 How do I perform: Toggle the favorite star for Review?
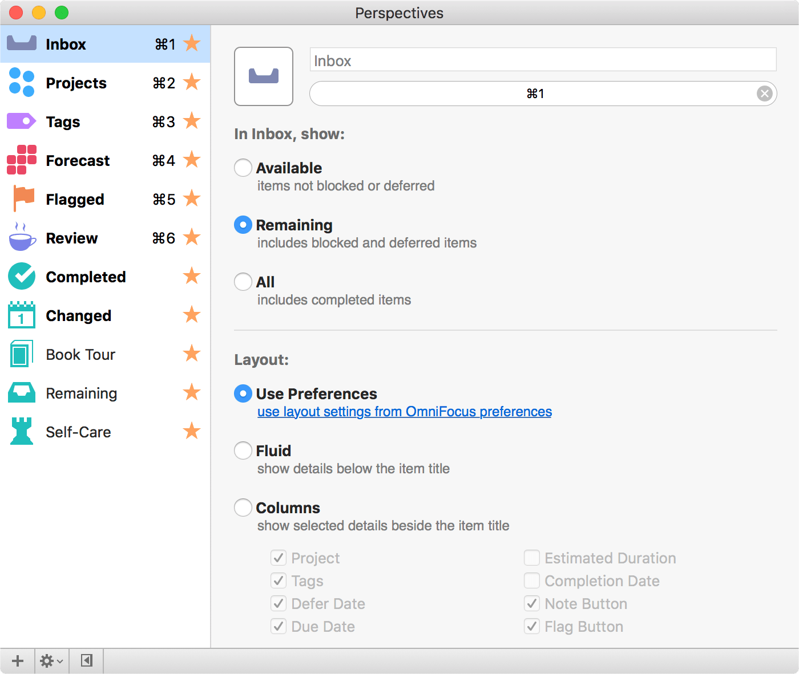click(x=192, y=237)
